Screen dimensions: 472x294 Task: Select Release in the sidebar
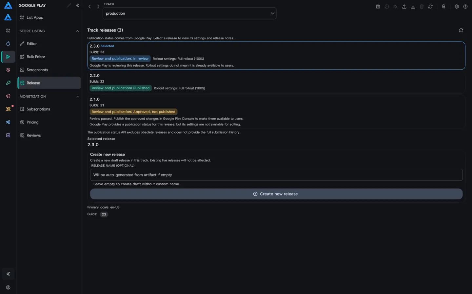click(49, 83)
